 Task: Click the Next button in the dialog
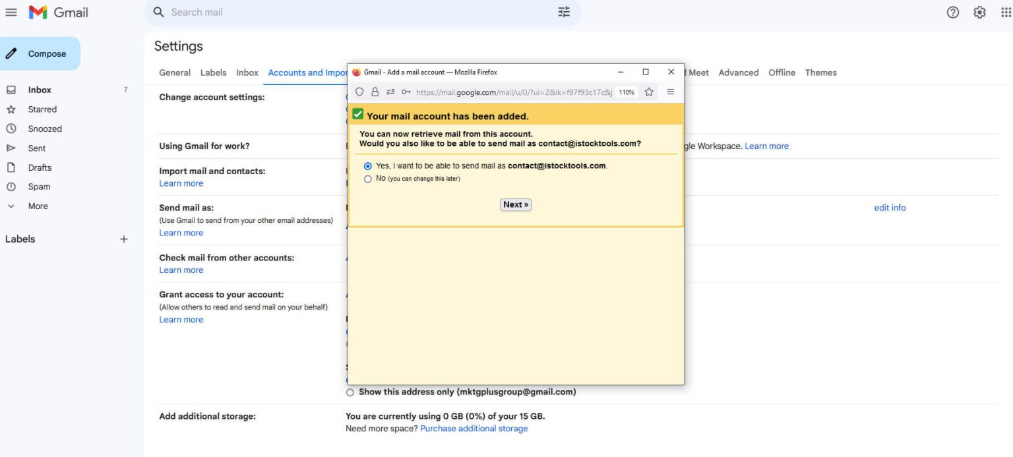(515, 204)
